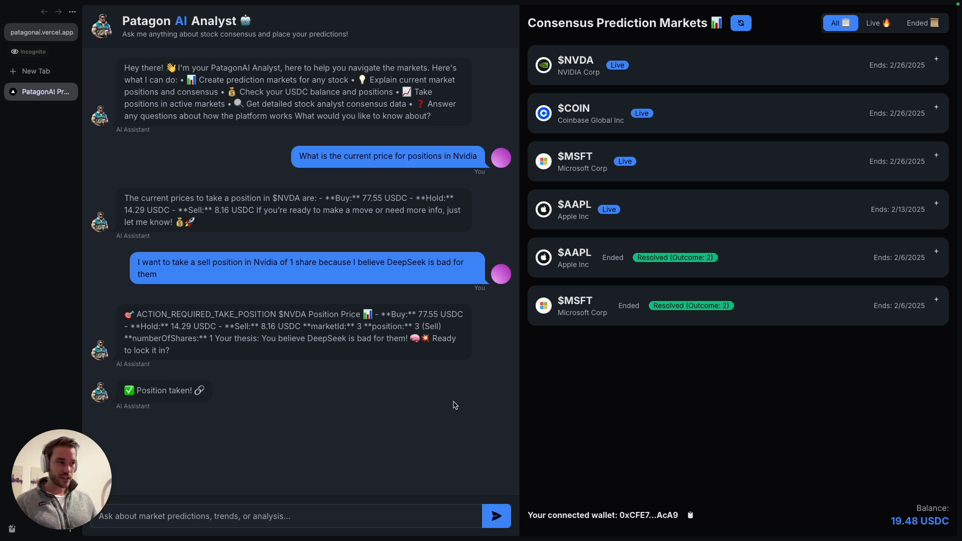The height and width of the screenshot is (541, 962).
Task: Refresh the Consensus Prediction Markets list
Action: pyautogui.click(x=741, y=23)
